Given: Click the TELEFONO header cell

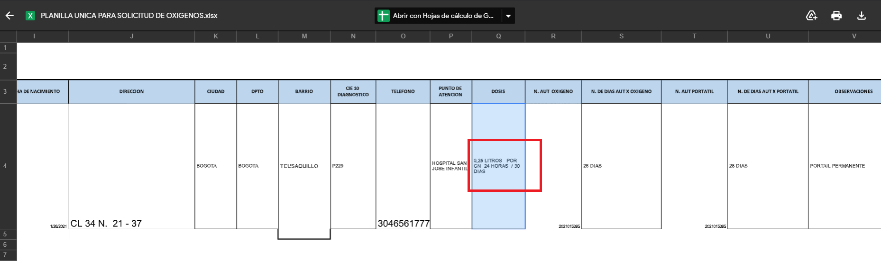Looking at the screenshot, I should [403, 91].
